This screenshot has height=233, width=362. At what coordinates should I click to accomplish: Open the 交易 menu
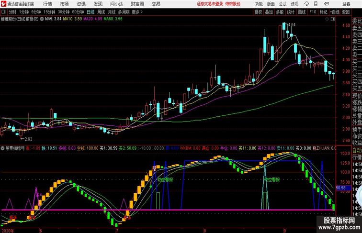pyautogui.click(x=156, y=4)
